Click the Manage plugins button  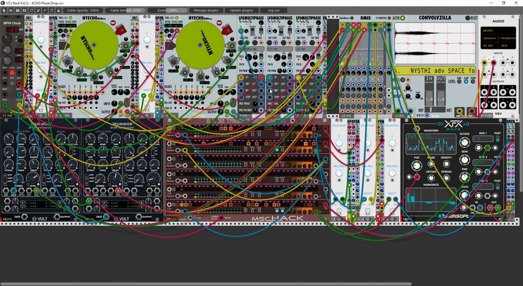pyautogui.click(x=206, y=10)
